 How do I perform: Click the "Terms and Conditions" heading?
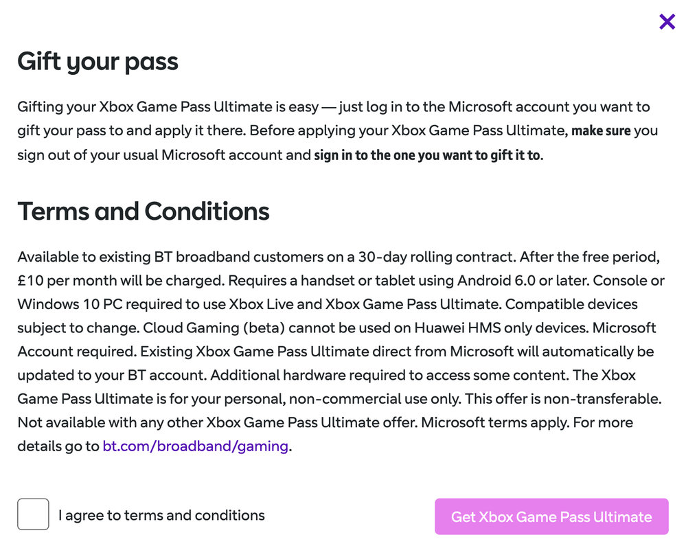coord(143,211)
